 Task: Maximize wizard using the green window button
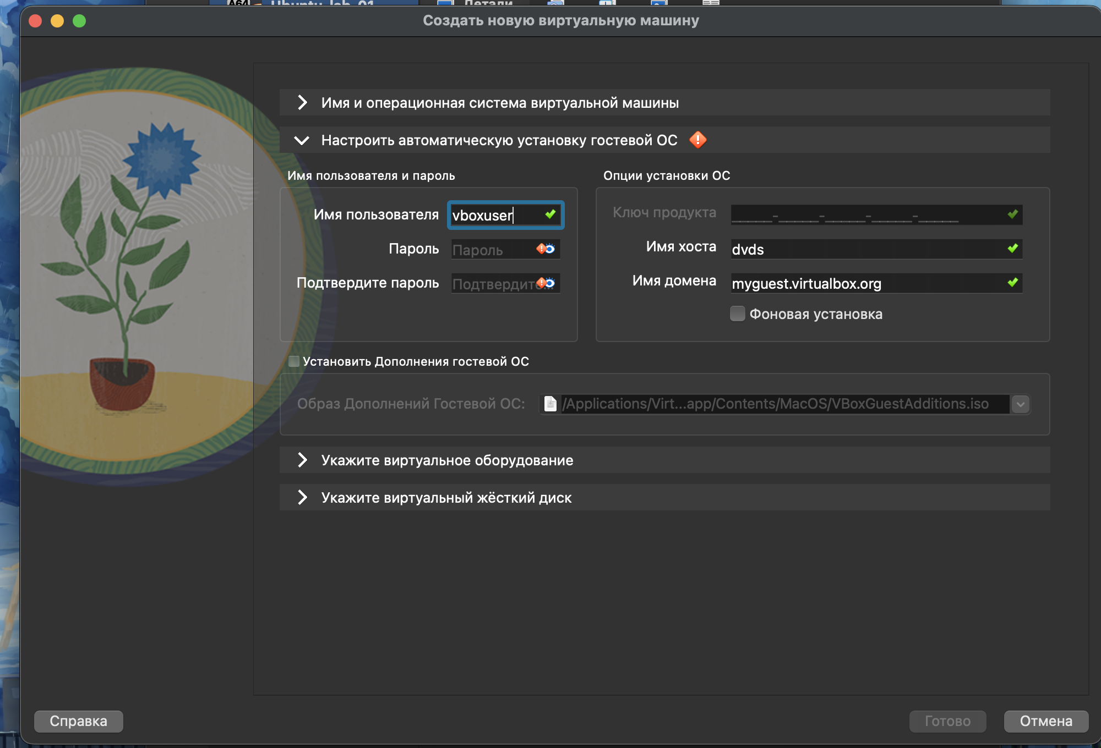tap(79, 21)
